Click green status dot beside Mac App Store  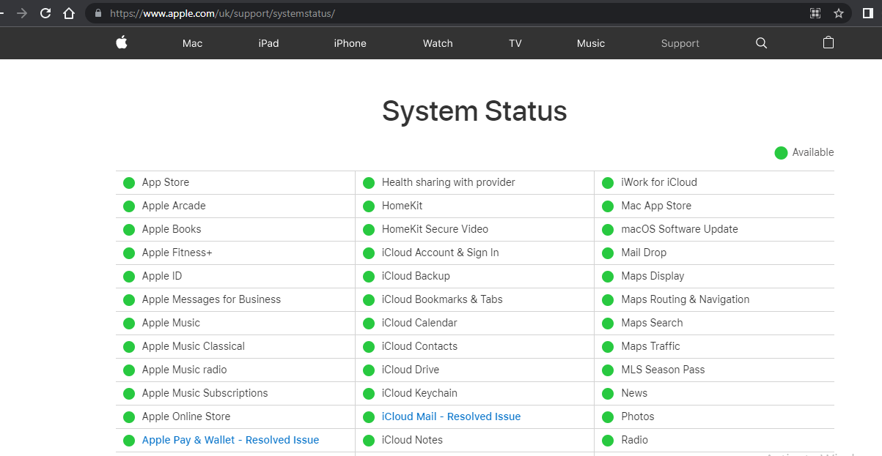[x=608, y=206]
